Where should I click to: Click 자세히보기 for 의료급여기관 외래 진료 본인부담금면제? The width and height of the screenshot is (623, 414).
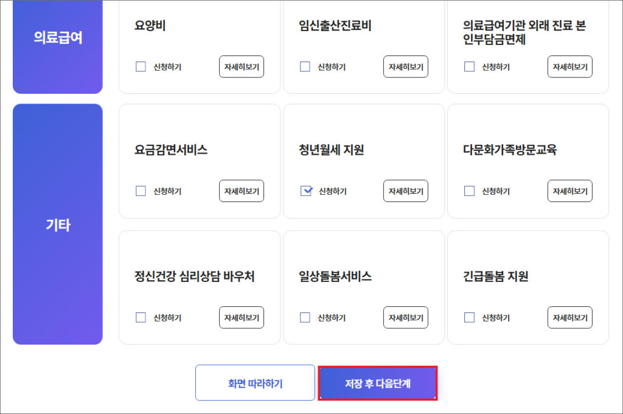click(570, 67)
